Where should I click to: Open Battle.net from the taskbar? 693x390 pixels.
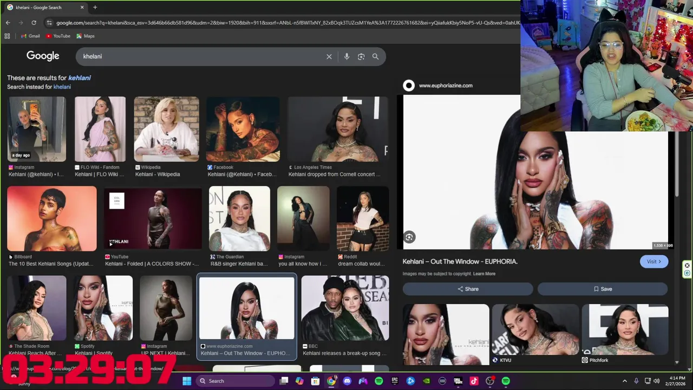point(410,381)
